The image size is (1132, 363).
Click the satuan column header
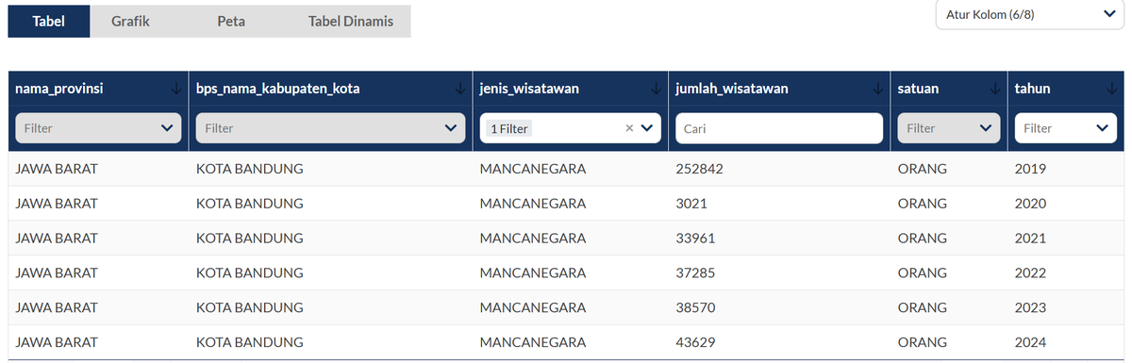click(x=918, y=89)
